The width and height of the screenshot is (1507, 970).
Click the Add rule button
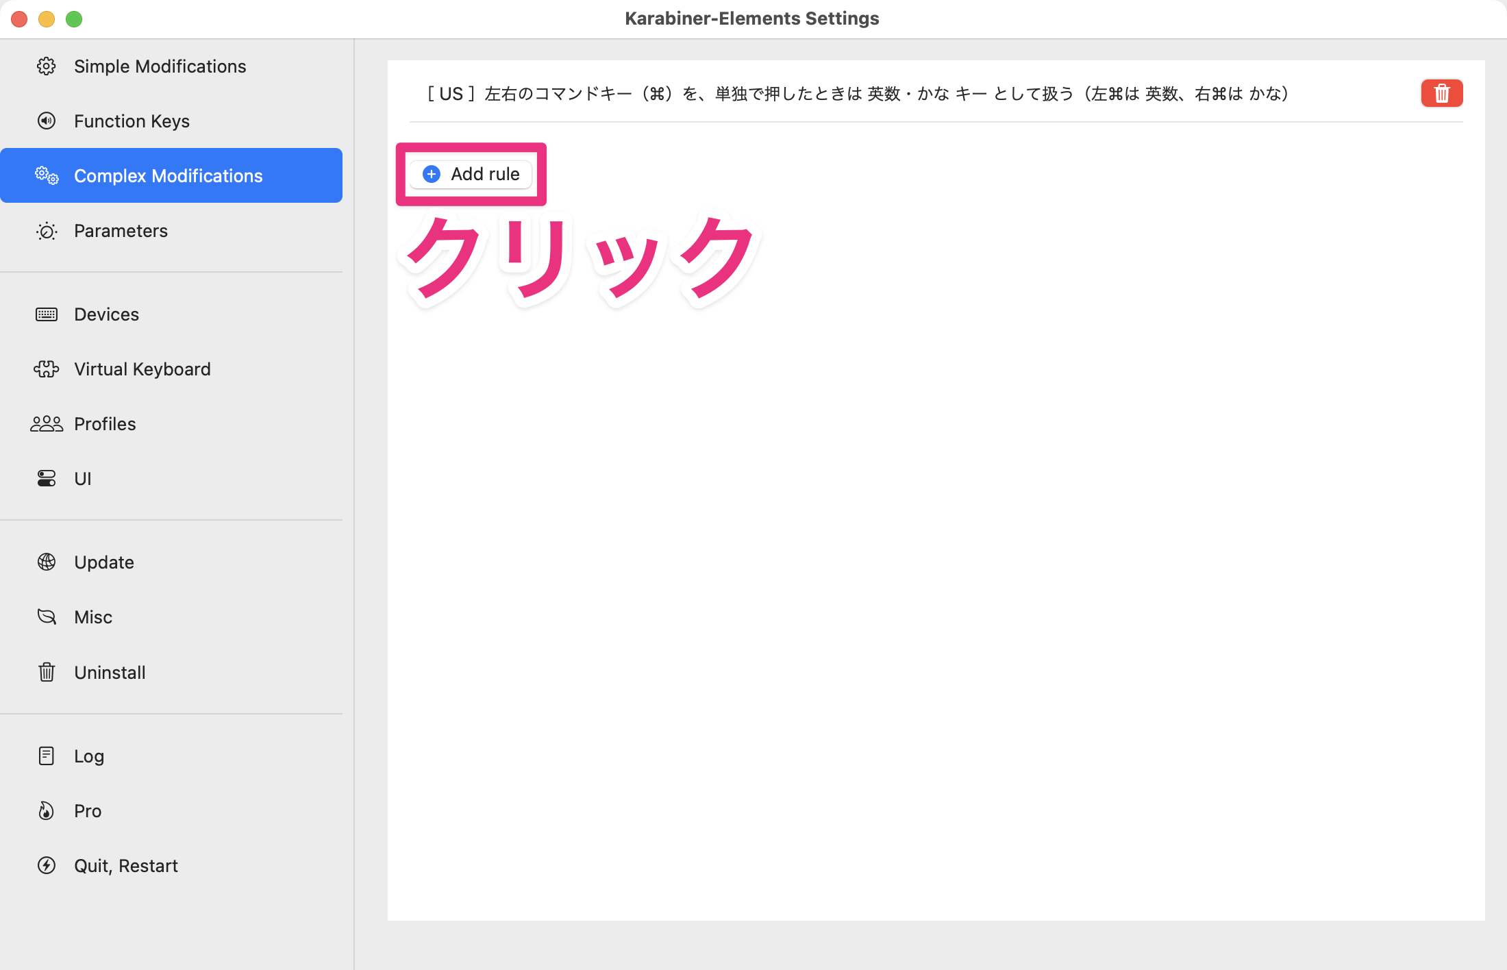pyautogui.click(x=471, y=174)
